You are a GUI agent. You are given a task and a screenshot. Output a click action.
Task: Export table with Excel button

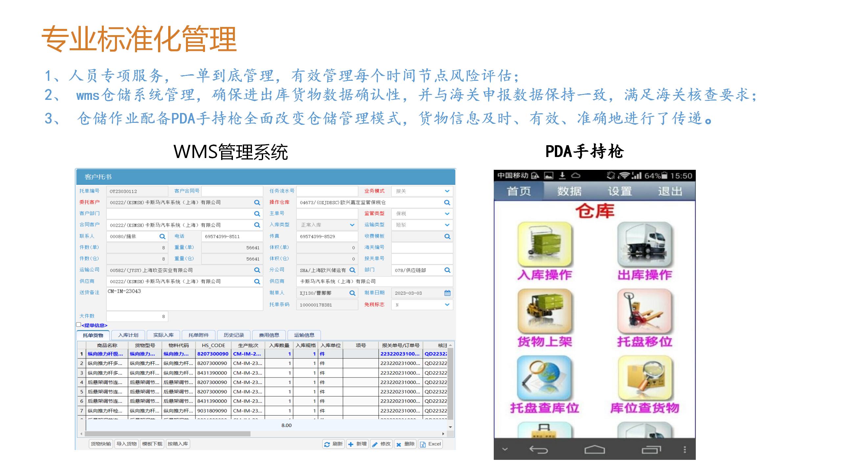click(x=430, y=444)
